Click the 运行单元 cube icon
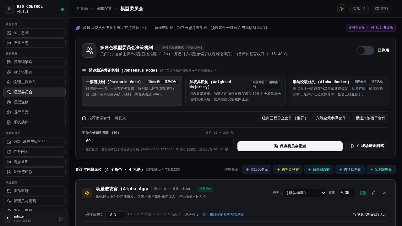Viewport: 402px width, 226px height. [x=9, y=112]
